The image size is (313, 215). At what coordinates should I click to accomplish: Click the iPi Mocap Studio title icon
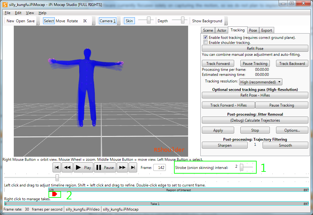click(5, 4)
